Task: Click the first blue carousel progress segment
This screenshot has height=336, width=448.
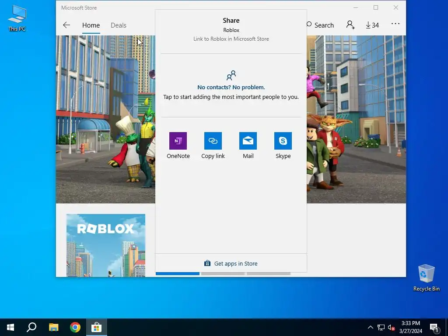Action: [x=178, y=274]
